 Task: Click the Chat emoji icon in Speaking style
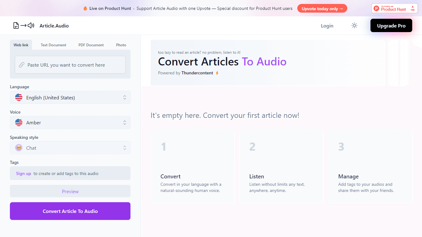click(x=19, y=148)
